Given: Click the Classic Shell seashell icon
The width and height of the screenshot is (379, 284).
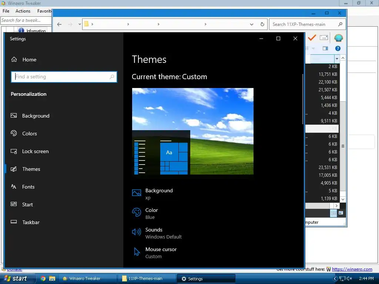Looking at the screenshot, I should pyautogui.click(x=338, y=38).
